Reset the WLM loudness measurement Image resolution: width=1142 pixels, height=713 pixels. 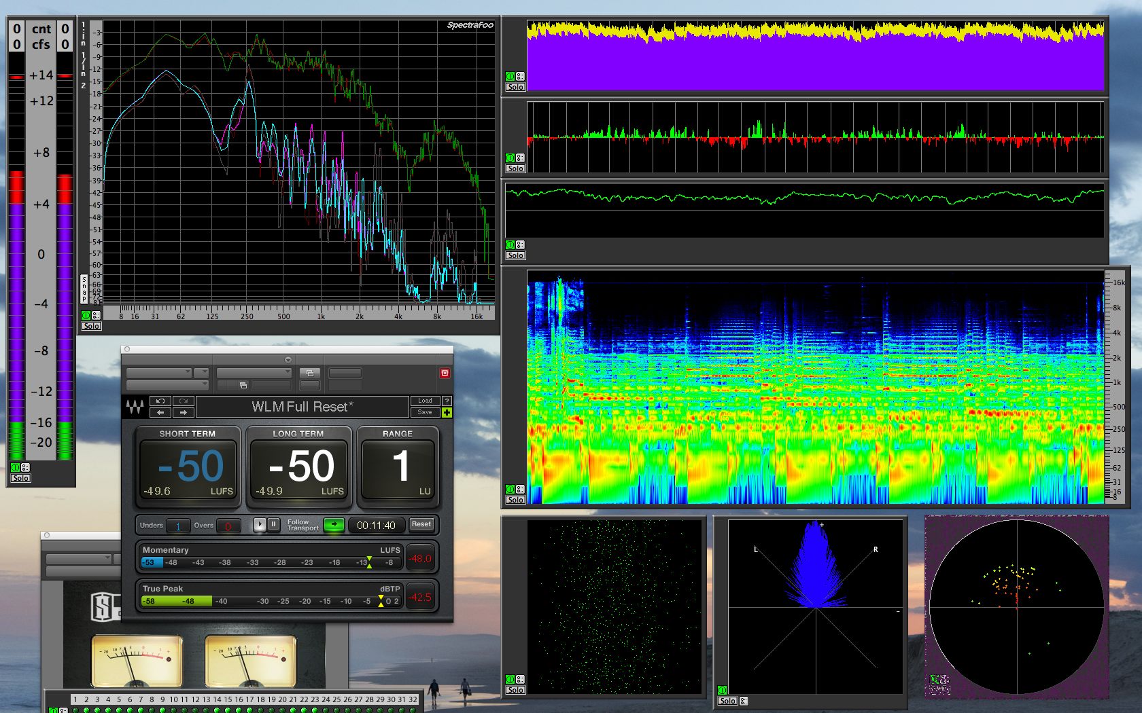pos(421,524)
